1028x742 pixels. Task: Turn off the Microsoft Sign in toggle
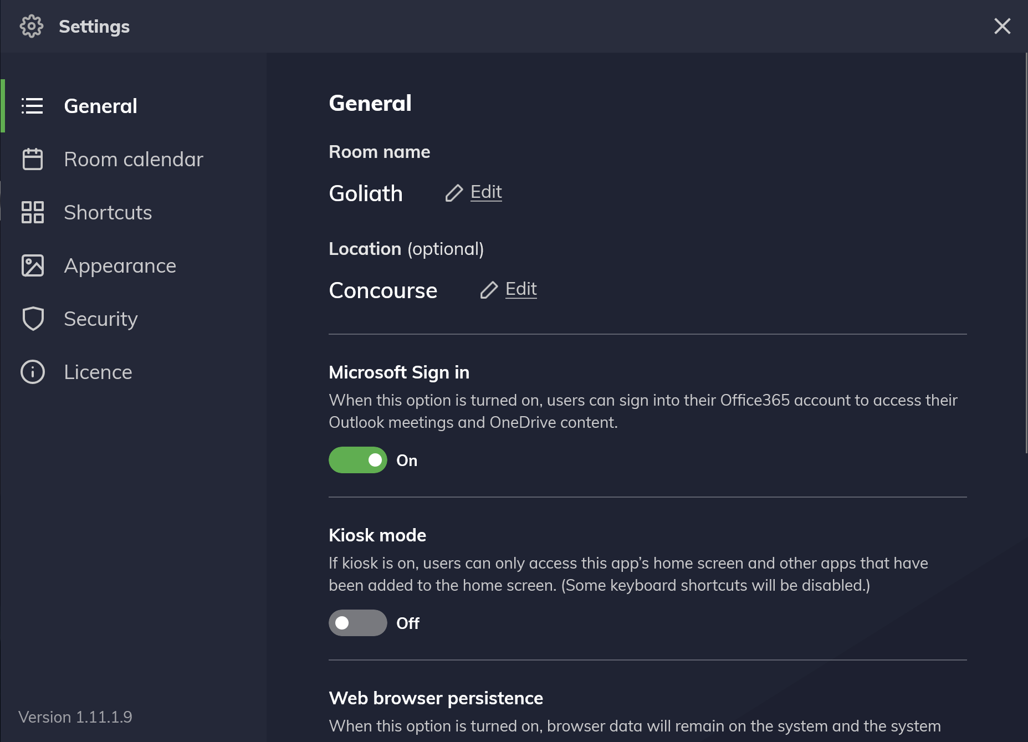358,460
